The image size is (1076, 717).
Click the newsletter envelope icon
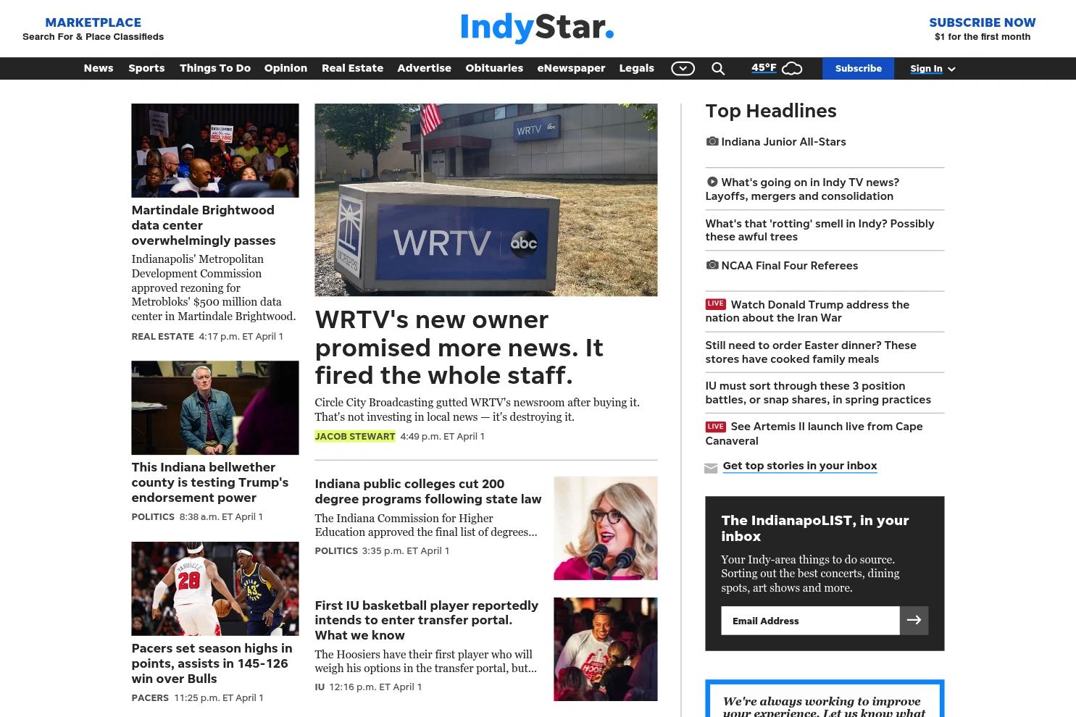coord(711,469)
